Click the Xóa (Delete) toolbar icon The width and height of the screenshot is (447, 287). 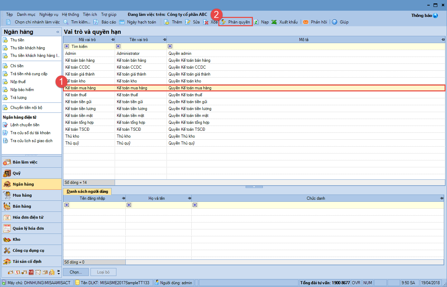[206, 22]
